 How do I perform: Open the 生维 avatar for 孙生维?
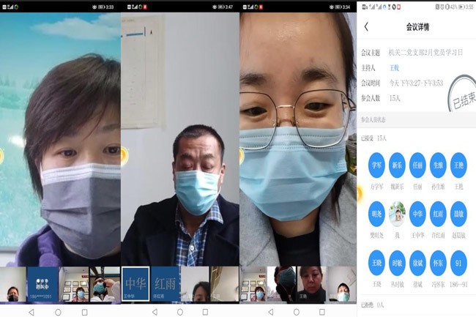[x=438, y=165]
